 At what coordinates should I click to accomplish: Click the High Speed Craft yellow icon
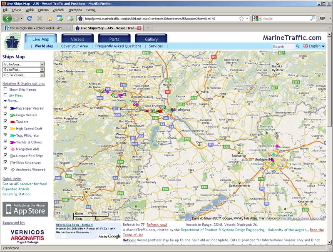click(13, 129)
